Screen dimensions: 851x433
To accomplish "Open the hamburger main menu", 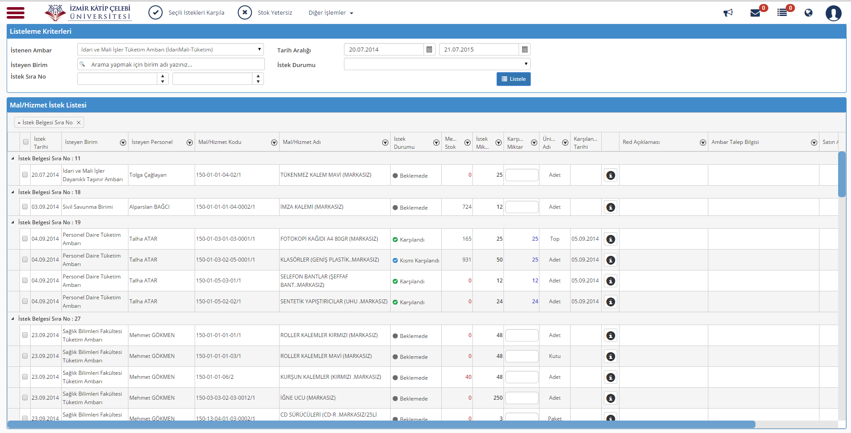I will click(16, 12).
